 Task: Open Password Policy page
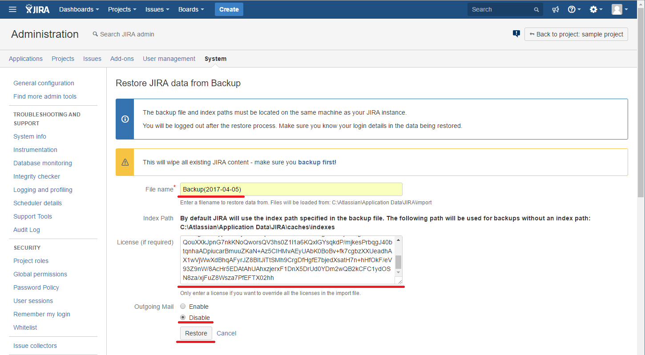click(36, 287)
